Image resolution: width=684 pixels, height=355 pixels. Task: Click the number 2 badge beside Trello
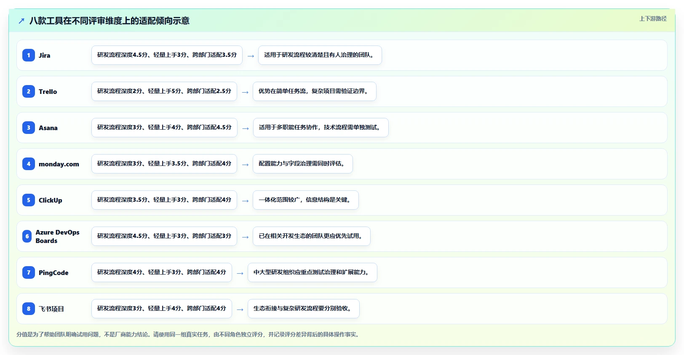[29, 91]
